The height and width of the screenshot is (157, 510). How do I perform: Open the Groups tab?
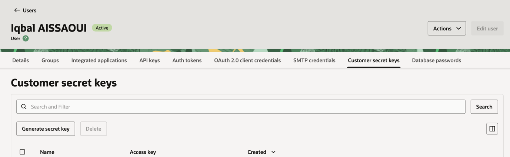coord(50,60)
